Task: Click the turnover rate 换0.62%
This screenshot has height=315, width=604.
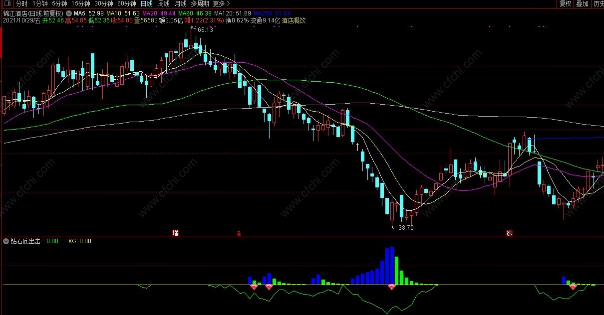Action: pyautogui.click(x=237, y=21)
